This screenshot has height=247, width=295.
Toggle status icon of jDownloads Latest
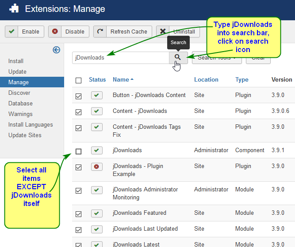click(97, 244)
